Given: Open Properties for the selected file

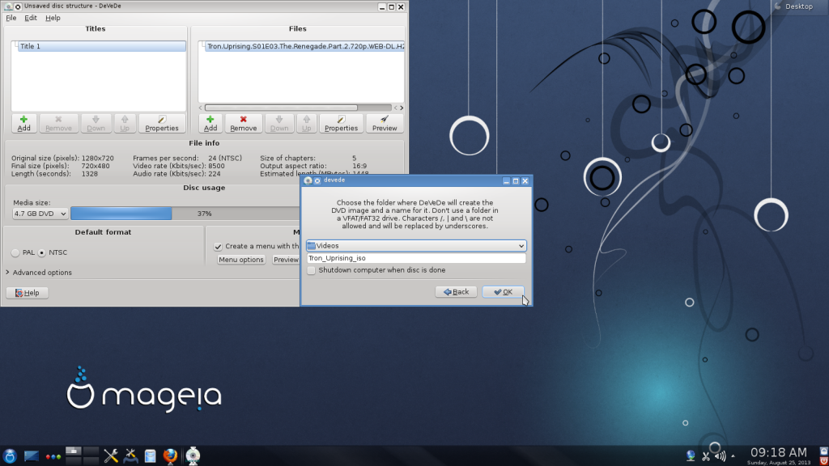Looking at the screenshot, I should pyautogui.click(x=341, y=123).
